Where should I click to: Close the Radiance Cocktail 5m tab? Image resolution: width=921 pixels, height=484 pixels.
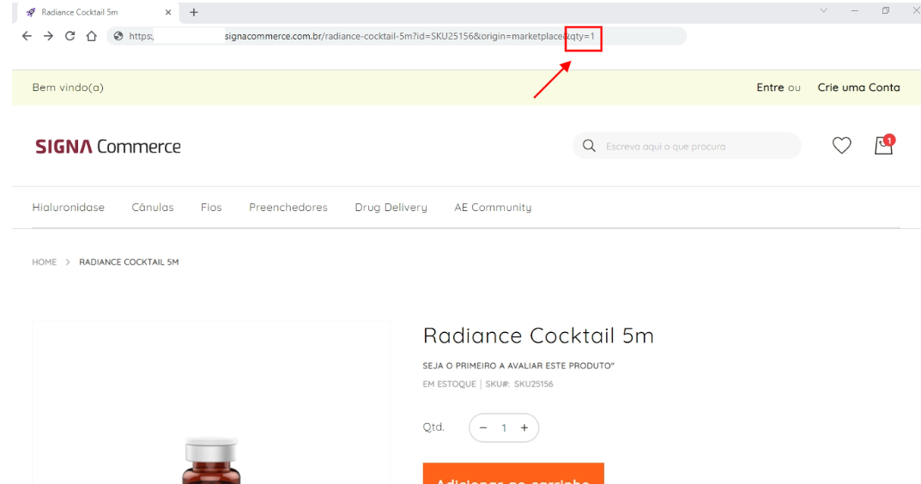click(168, 12)
